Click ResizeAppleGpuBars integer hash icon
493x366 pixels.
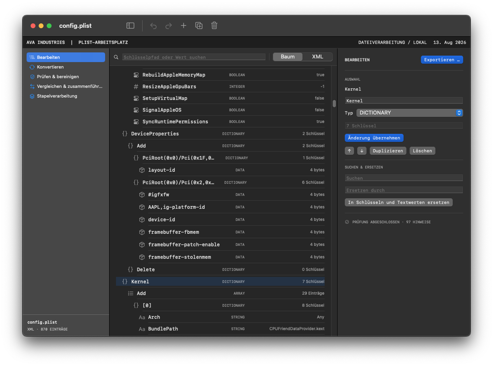click(x=136, y=87)
